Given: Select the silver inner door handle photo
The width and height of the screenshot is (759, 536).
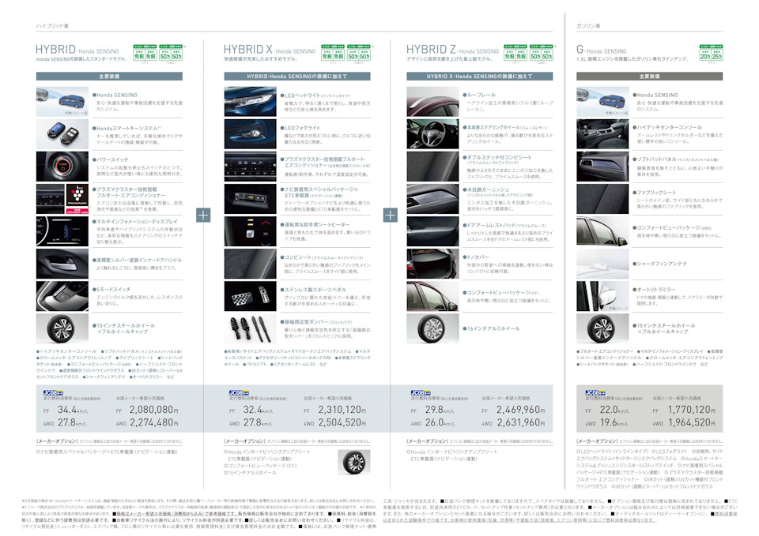Looking at the screenshot, I should pos(62,264).
